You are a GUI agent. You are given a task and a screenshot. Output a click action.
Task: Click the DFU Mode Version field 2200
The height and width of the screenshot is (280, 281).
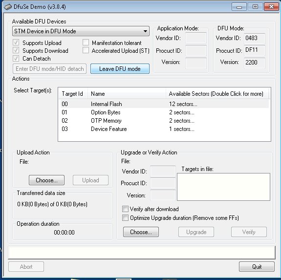pyautogui.click(x=254, y=63)
